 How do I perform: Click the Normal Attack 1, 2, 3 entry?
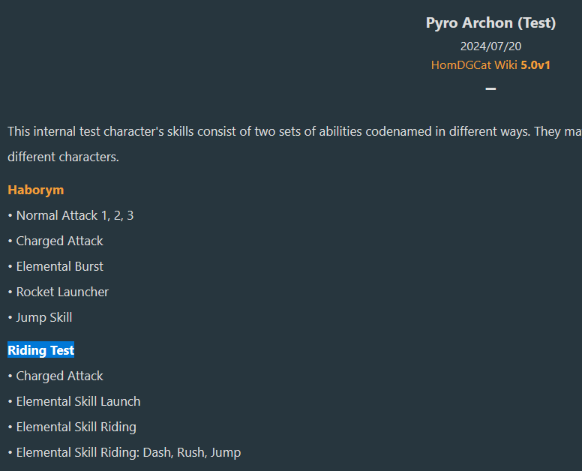coord(75,215)
